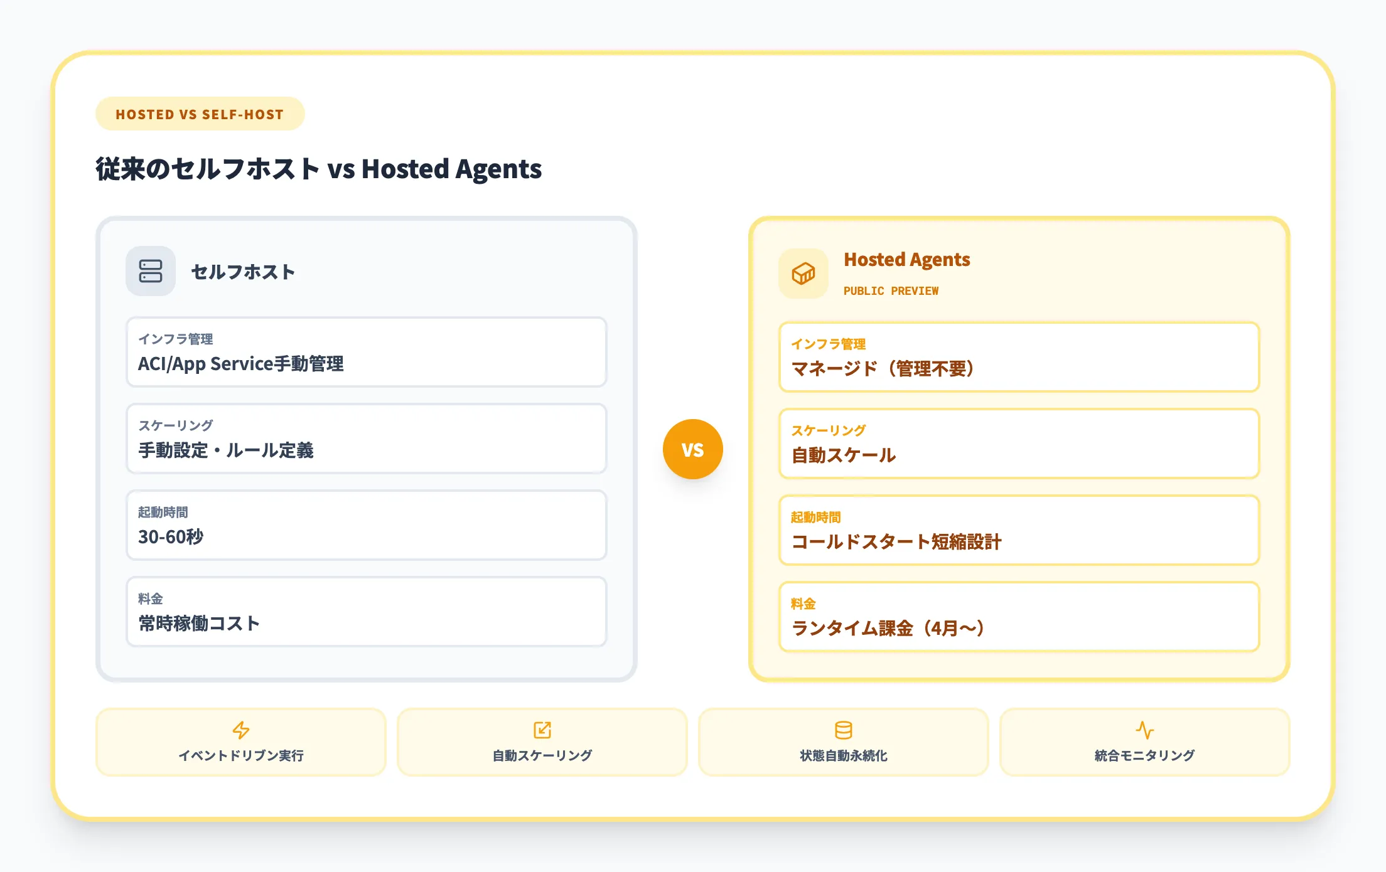
Task: Select the コールドスタート短縮設計 card
Action: click(x=1019, y=530)
